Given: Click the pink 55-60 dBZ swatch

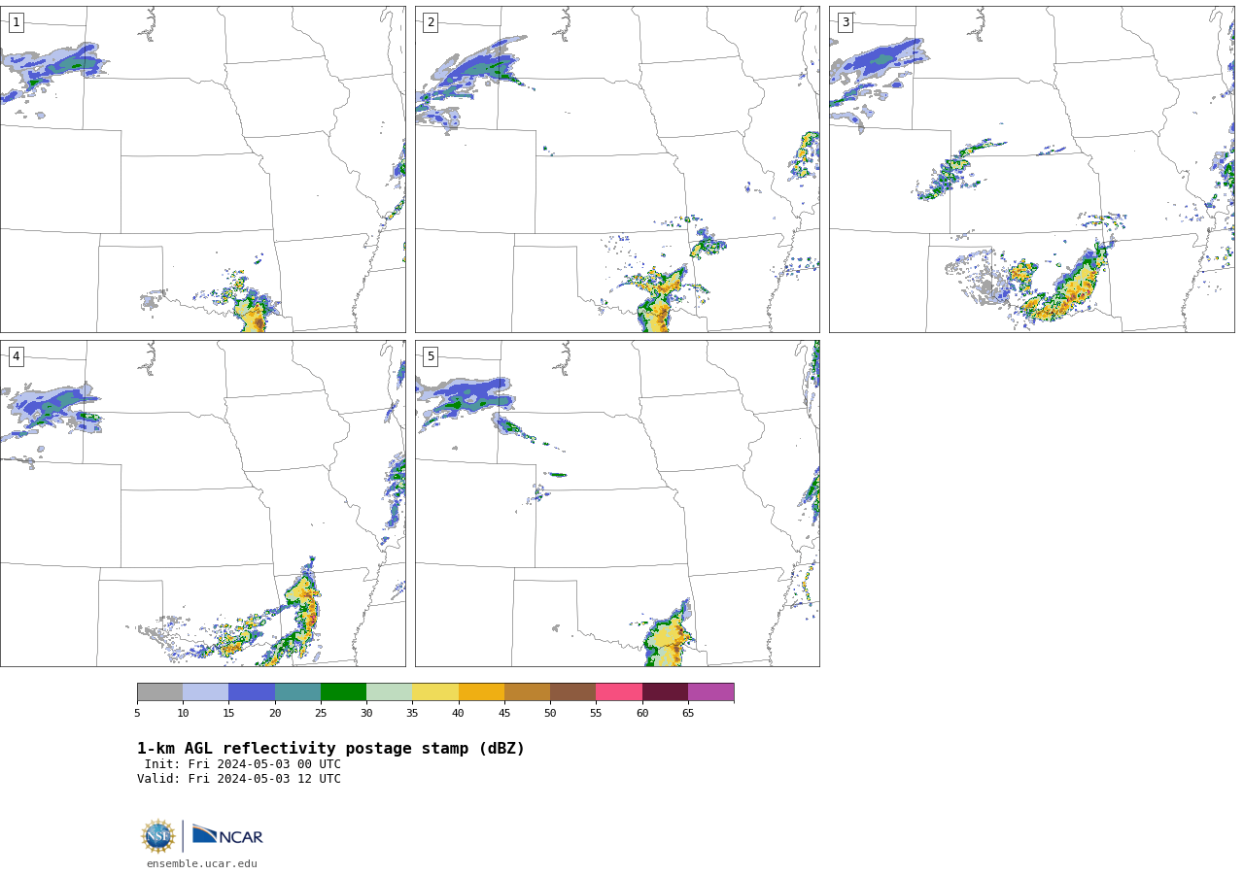Looking at the screenshot, I should [619, 692].
